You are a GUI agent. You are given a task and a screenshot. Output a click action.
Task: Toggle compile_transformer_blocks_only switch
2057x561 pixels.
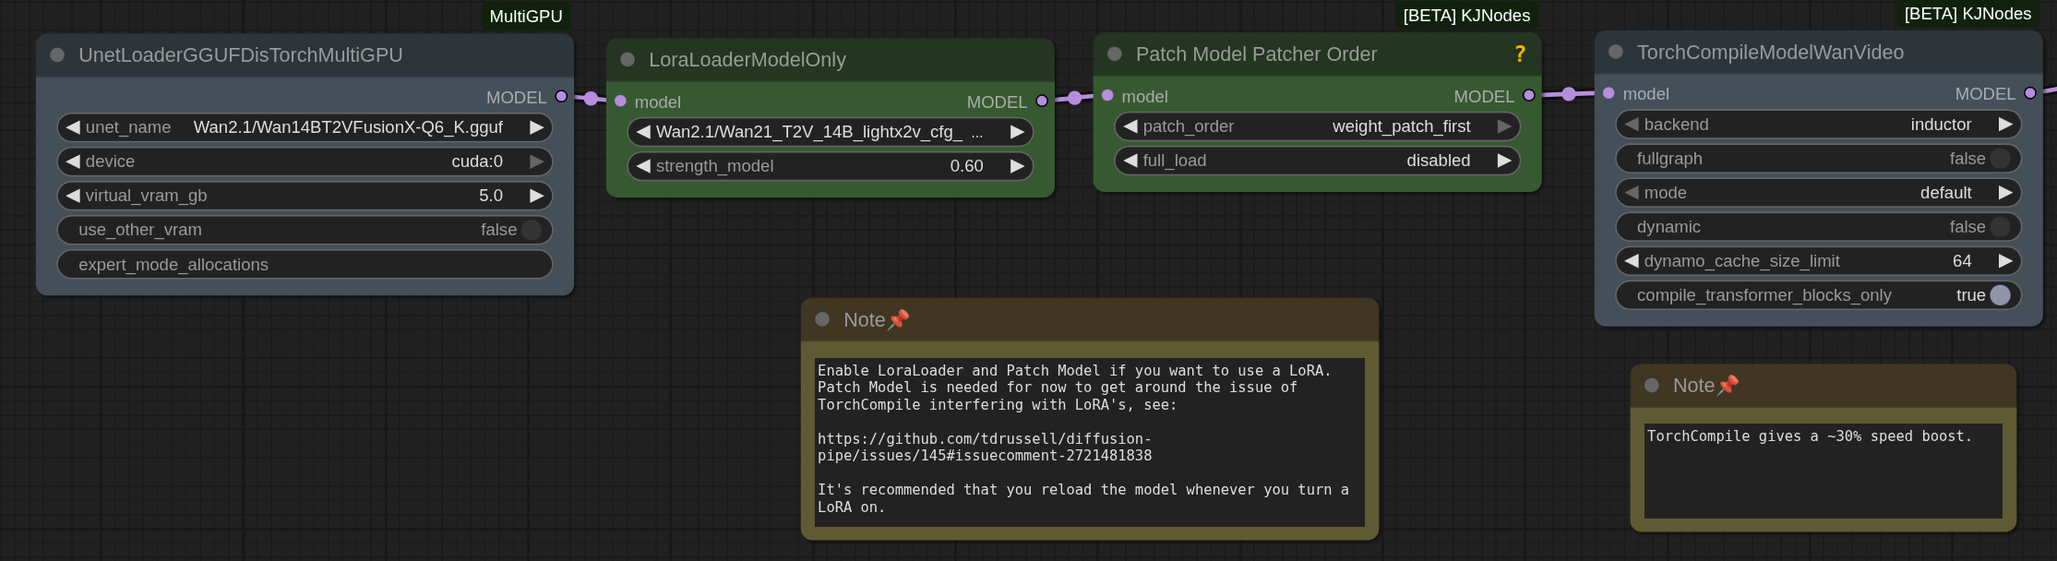[x=2001, y=295]
